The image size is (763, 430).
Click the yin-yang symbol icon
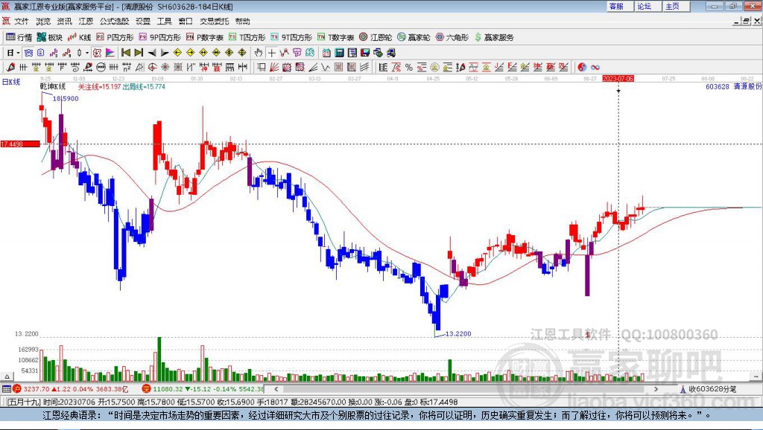pyautogui.click(x=582, y=67)
